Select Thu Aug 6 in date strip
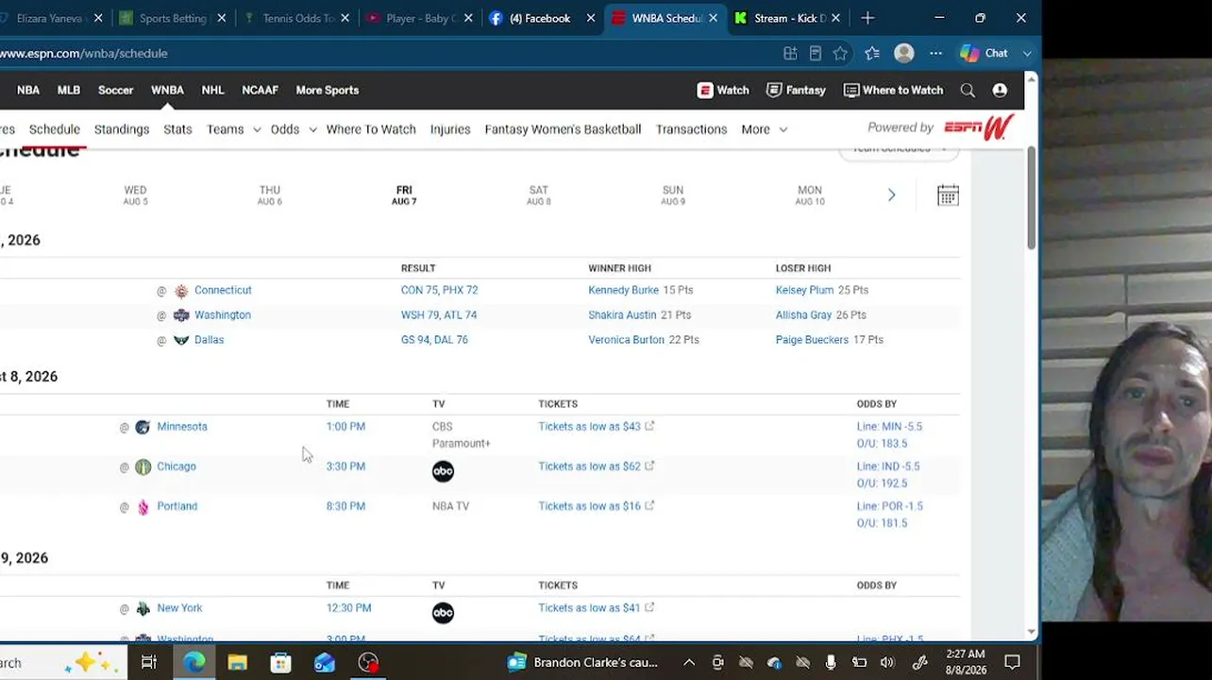 click(x=270, y=195)
